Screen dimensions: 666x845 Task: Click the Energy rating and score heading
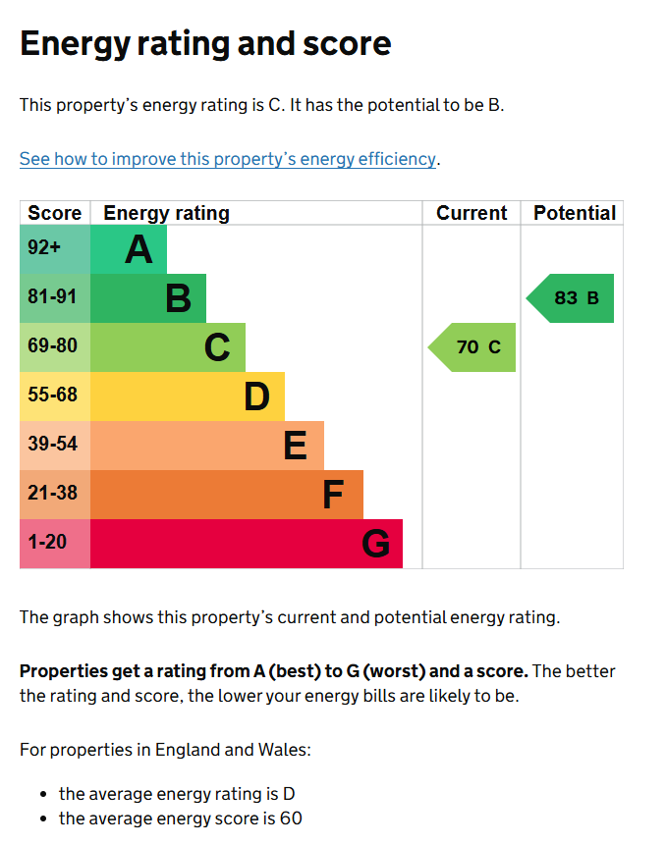[x=205, y=43]
